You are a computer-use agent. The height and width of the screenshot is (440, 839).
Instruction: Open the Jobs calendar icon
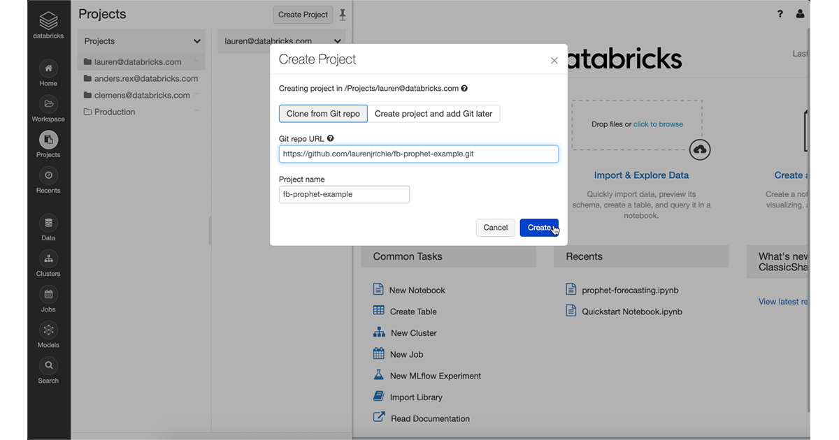(x=48, y=295)
